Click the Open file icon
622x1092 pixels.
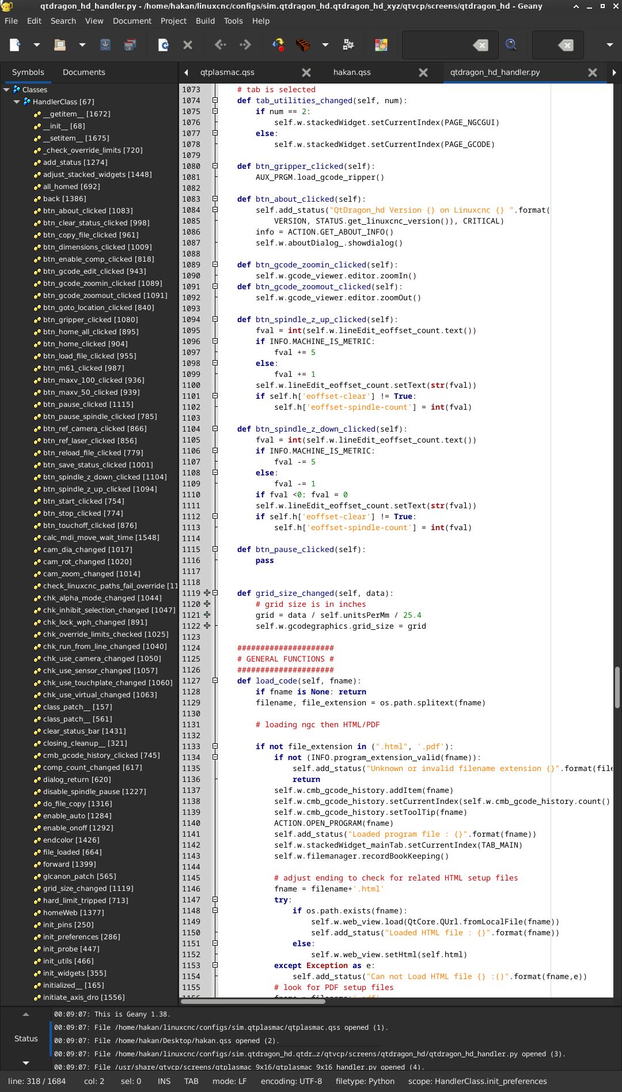[60, 45]
